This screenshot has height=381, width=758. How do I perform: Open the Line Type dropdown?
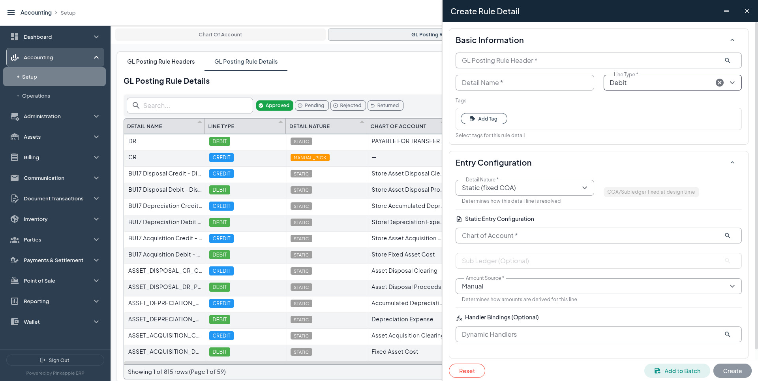coord(732,83)
